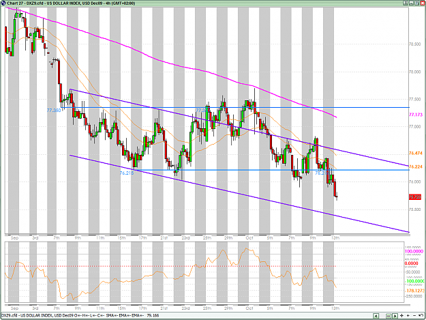The image size is (426, 320).
Task: Click the red 0.0000 indicator level label
Action: pos(411,263)
